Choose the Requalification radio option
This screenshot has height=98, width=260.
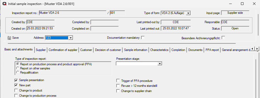point(18,73)
